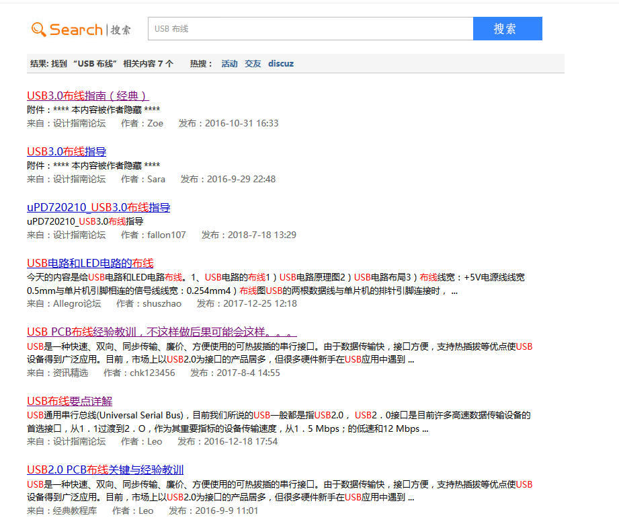Visit author Zoe's profile link
The height and width of the screenshot is (528, 619).
(155, 123)
